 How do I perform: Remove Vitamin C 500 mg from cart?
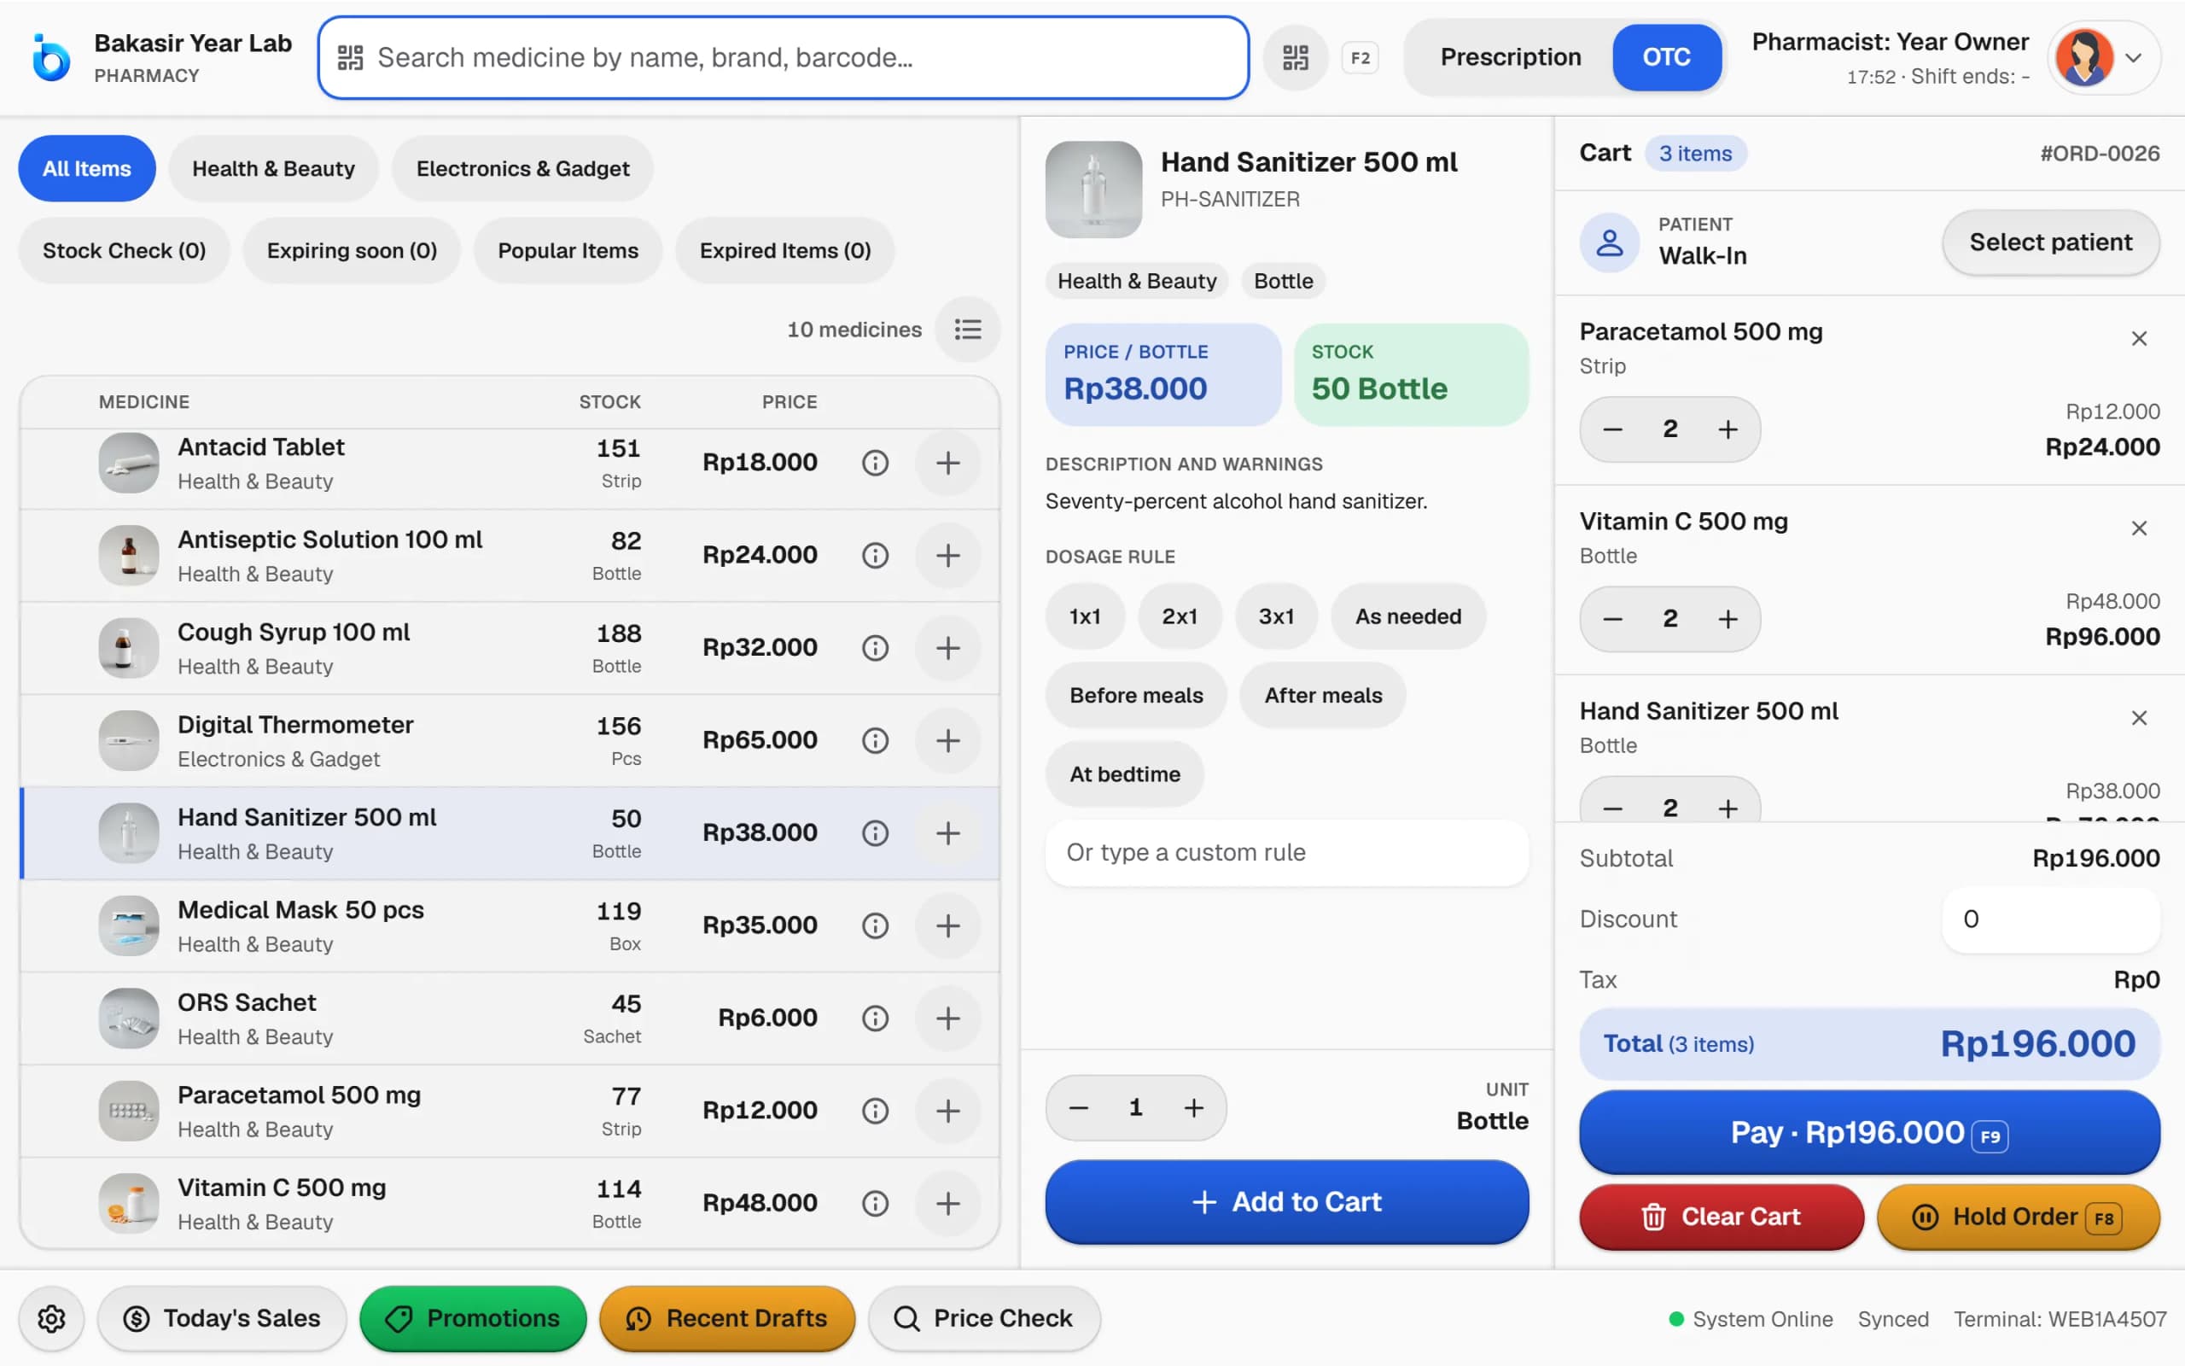(x=2138, y=528)
